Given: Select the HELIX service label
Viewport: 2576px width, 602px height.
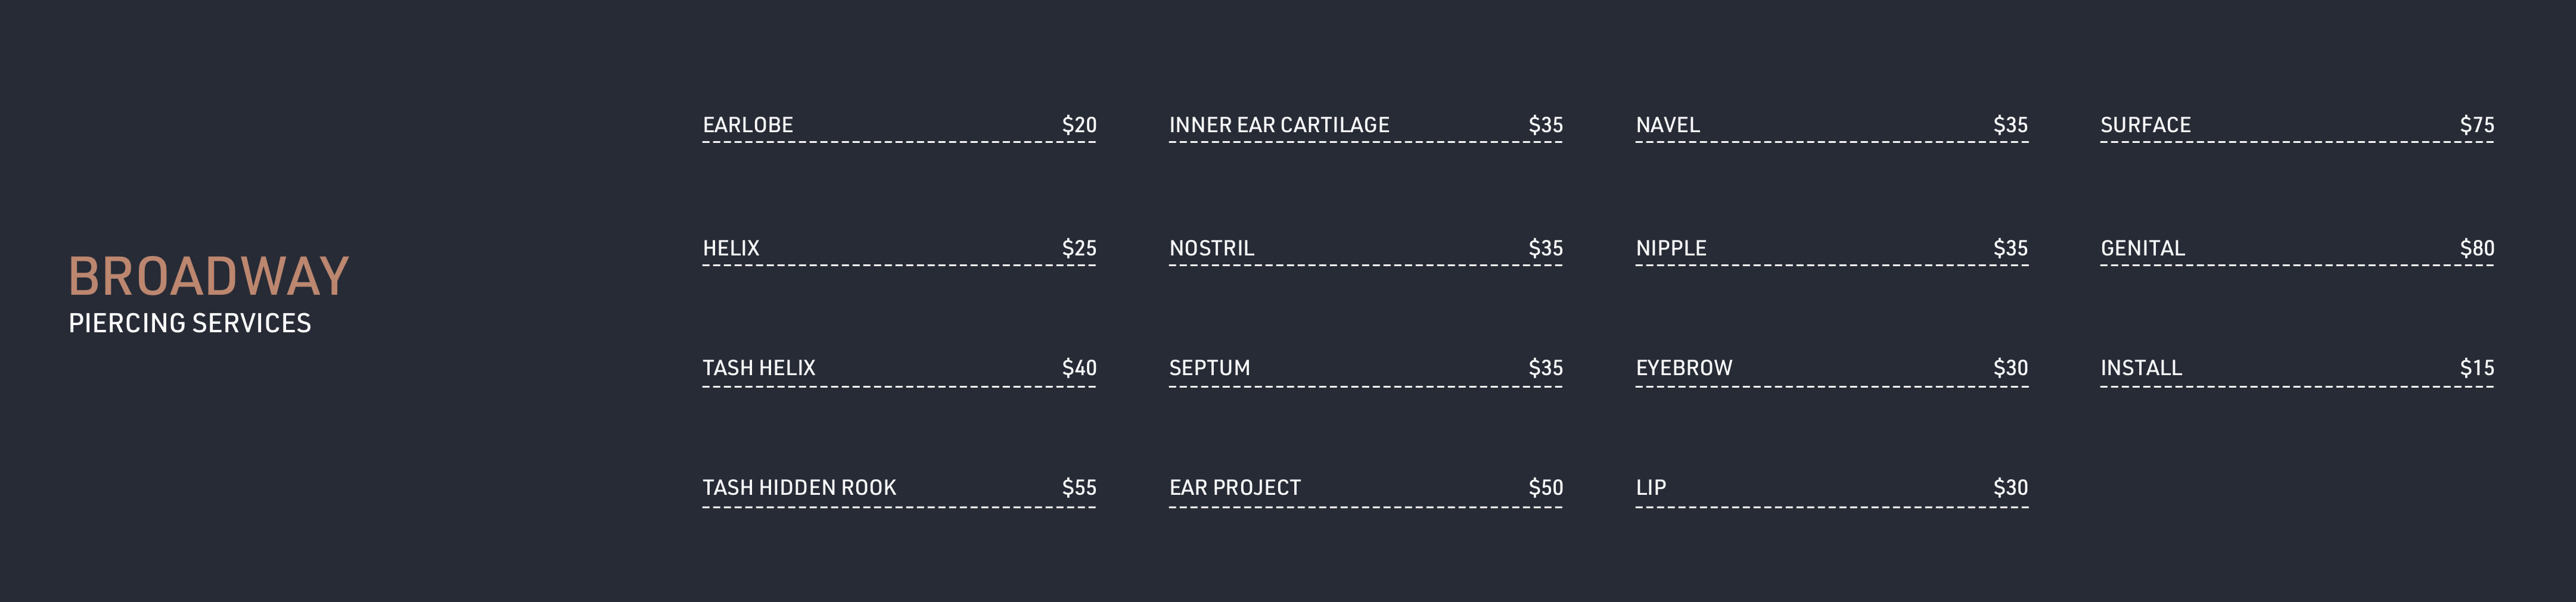Looking at the screenshot, I should pos(731,248).
